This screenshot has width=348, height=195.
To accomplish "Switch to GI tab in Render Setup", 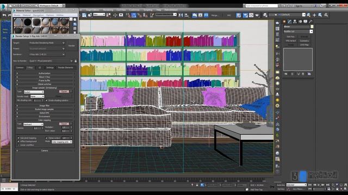I will 40,68.
